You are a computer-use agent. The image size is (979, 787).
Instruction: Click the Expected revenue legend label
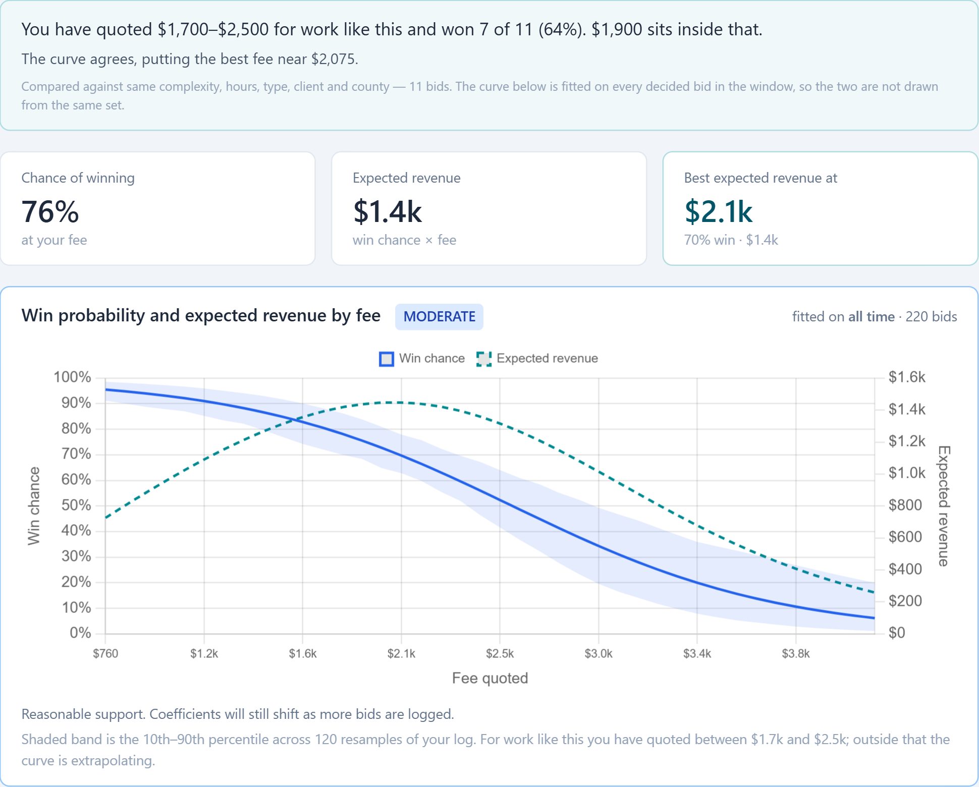[x=547, y=358]
